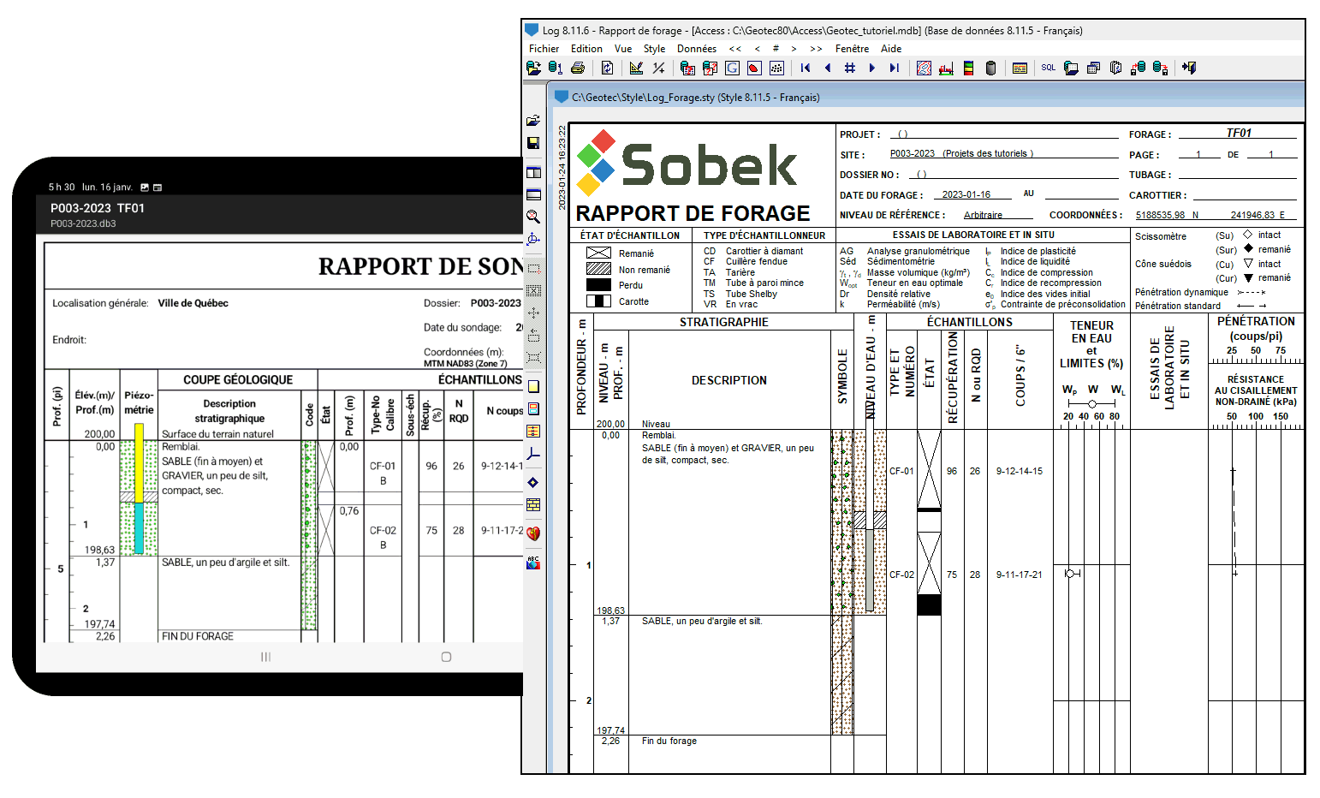
Task: Click the # item in the menu bar
Action: (x=776, y=49)
